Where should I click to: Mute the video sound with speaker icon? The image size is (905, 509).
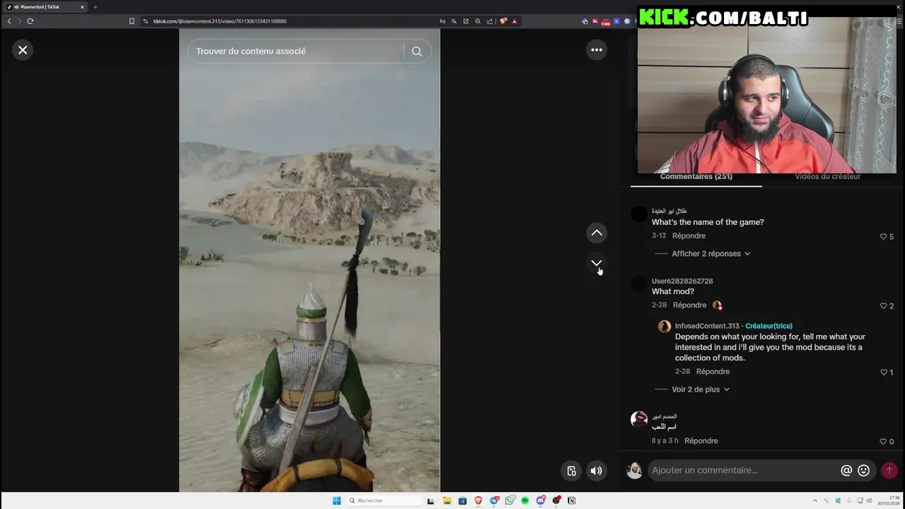tap(597, 471)
